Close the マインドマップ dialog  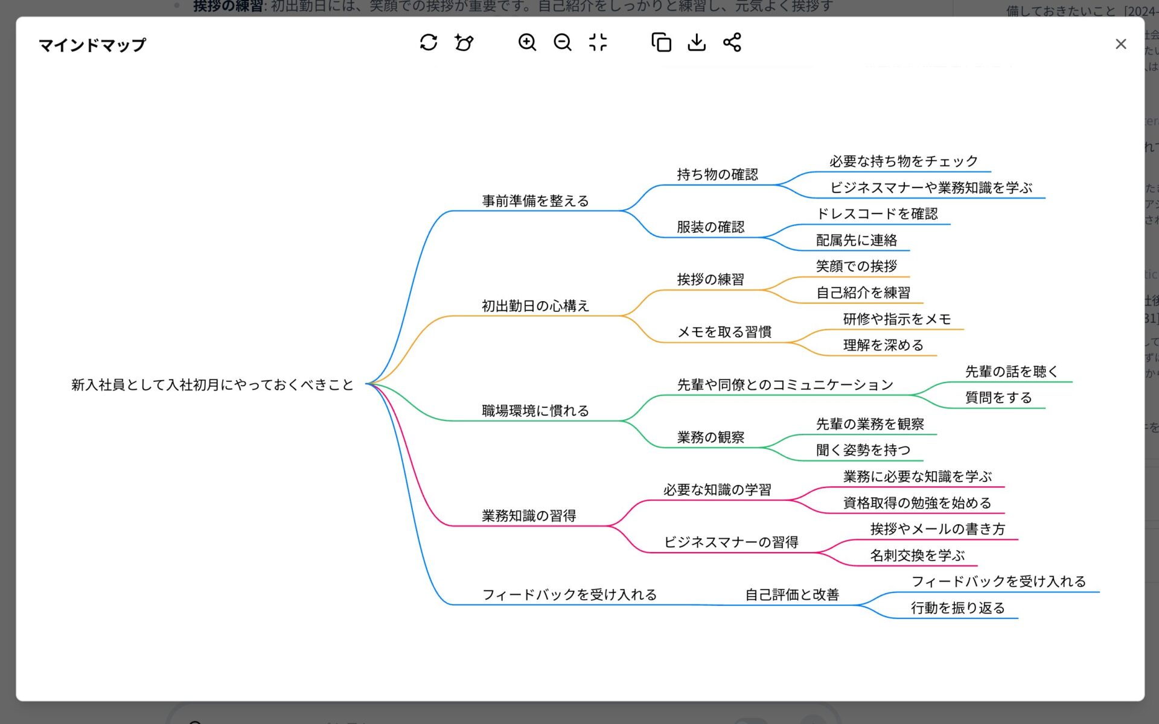pyautogui.click(x=1121, y=43)
